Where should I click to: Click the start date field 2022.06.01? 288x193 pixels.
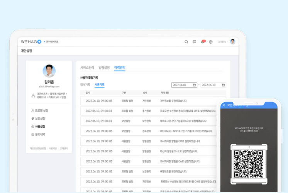coord(184,85)
